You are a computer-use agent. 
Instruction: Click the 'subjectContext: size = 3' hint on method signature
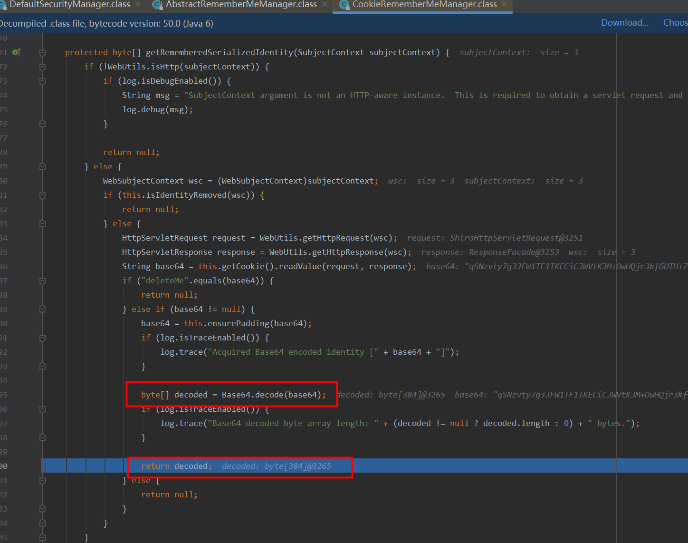point(518,52)
